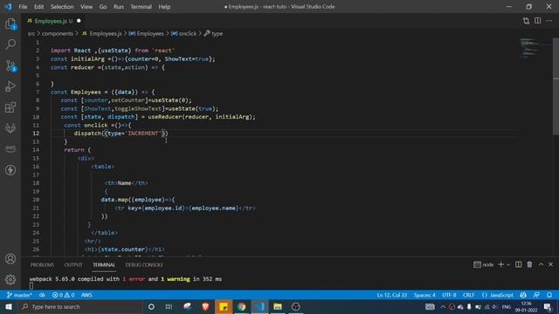Screen dimensions: 559x314
Task: Select the Employees.js editor tab
Action: [x=53, y=21]
